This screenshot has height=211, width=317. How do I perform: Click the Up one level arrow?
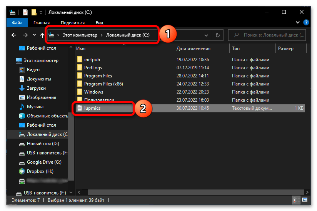click(42, 35)
